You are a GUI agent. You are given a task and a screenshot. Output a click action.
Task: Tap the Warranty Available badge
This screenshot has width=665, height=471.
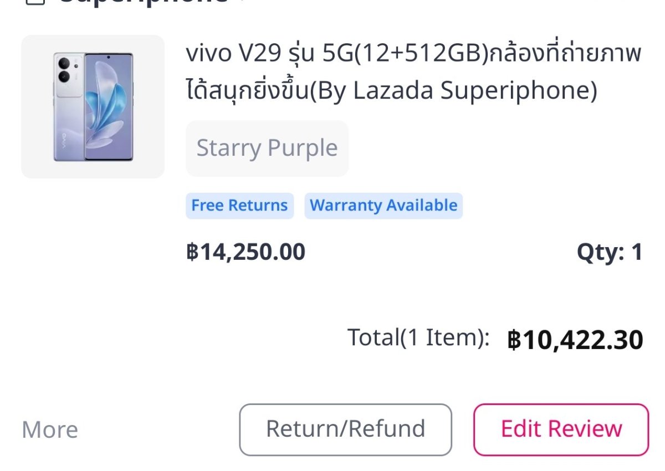point(383,206)
